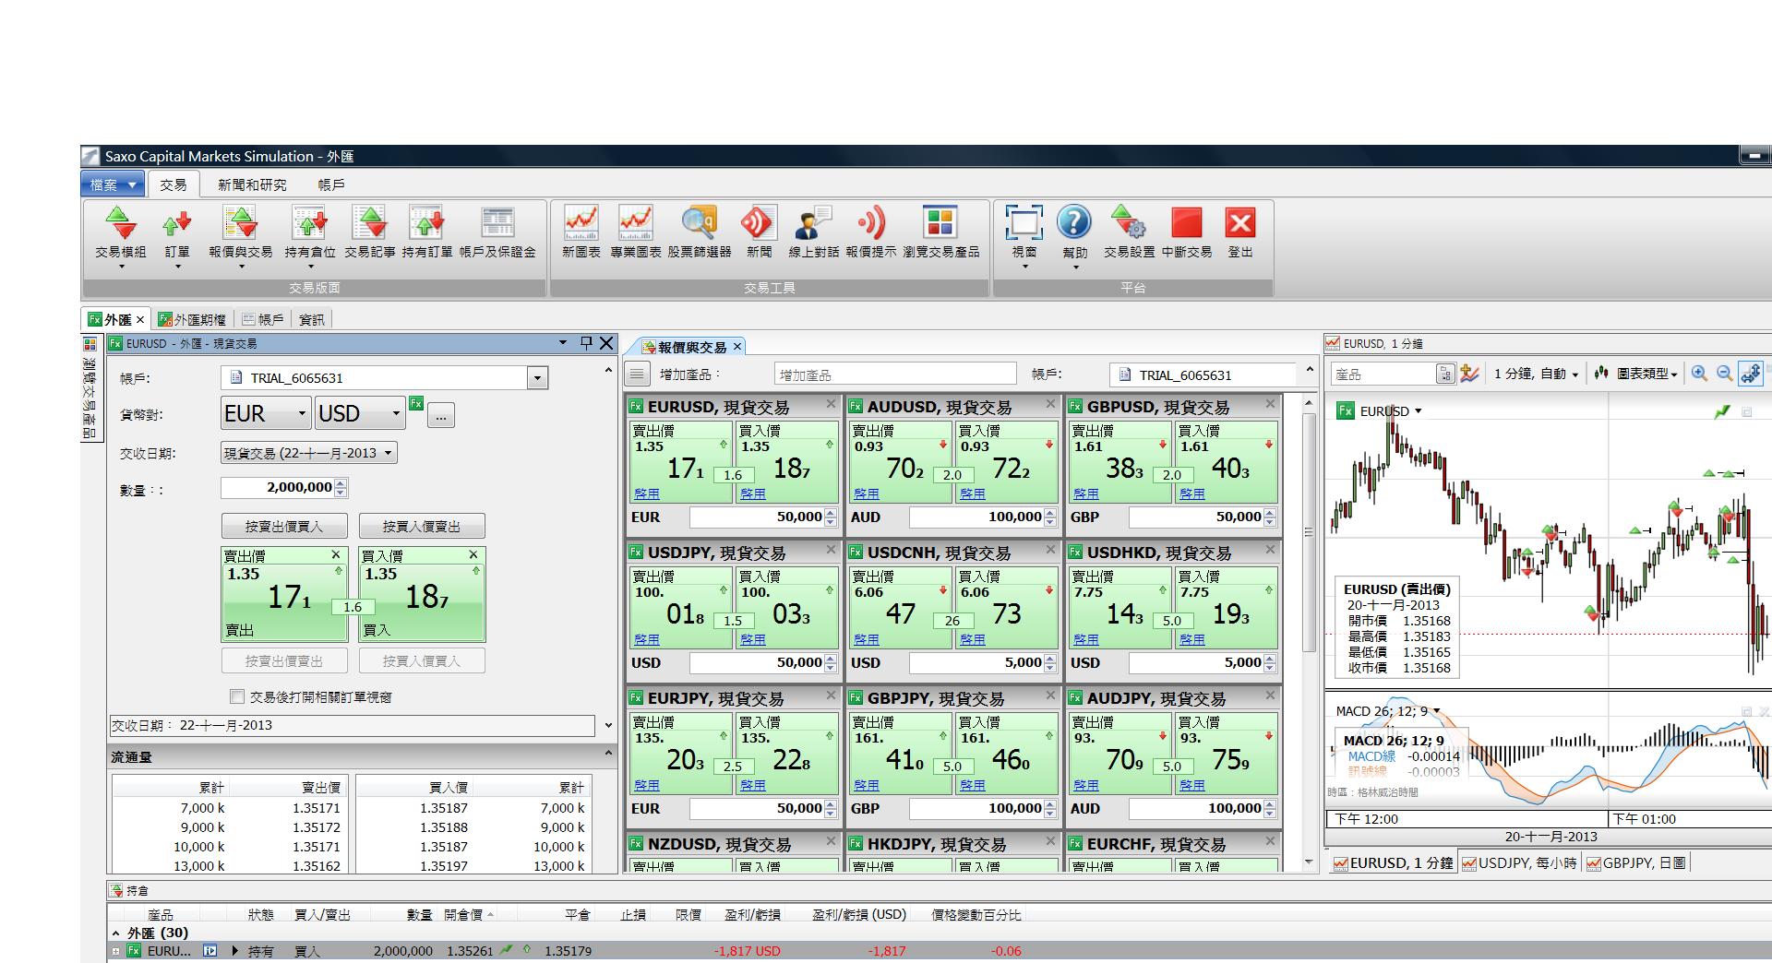1772x963 pixels.
Task: Open 持有訂單 open orders icon
Action: click(x=427, y=232)
